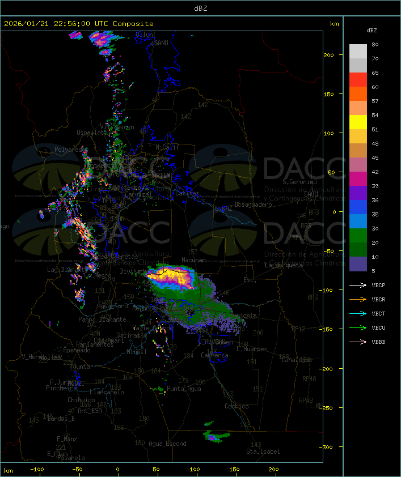Viewport: 401px width, 477px height.
Task: Click the -100 tick on the vertical axis
Action: click(x=327, y=290)
